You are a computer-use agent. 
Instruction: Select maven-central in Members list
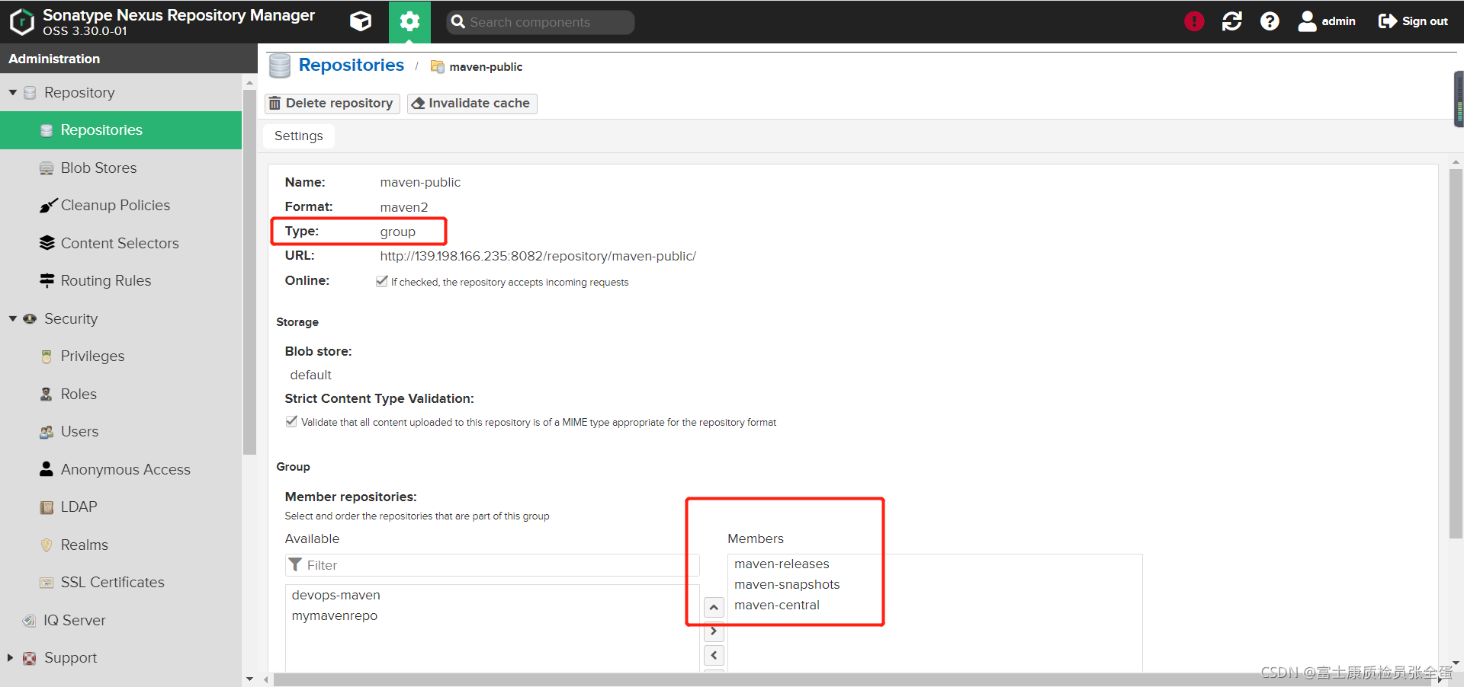click(776, 605)
